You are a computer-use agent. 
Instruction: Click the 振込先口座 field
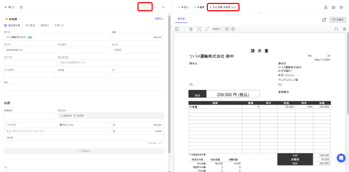click(111, 62)
